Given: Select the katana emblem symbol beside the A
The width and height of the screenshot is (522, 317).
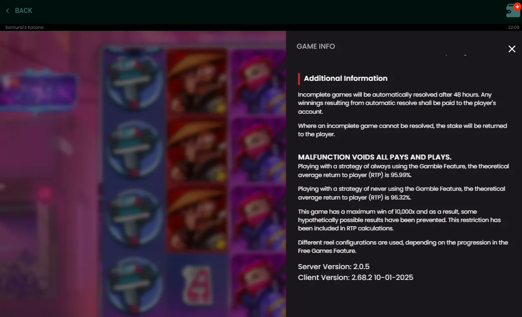Looking at the screenshot, I should click(134, 284).
